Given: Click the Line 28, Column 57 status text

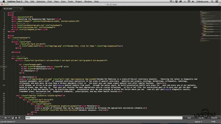Looking at the screenshot, I should pyautogui.click(x=8, y=122).
